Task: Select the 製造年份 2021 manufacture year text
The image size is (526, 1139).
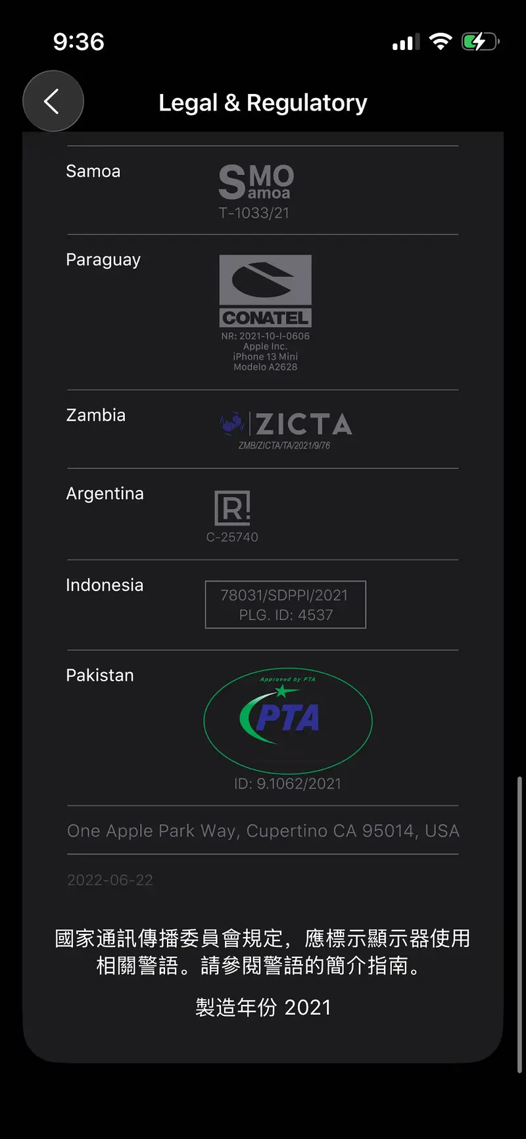Action: tap(263, 1007)
